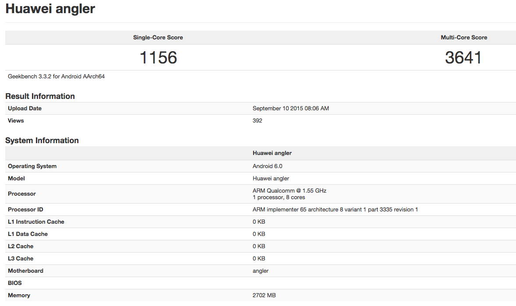516x306 pixels.
Task: Select the Model value 'Huawei angler'
Action: (271, 178)
